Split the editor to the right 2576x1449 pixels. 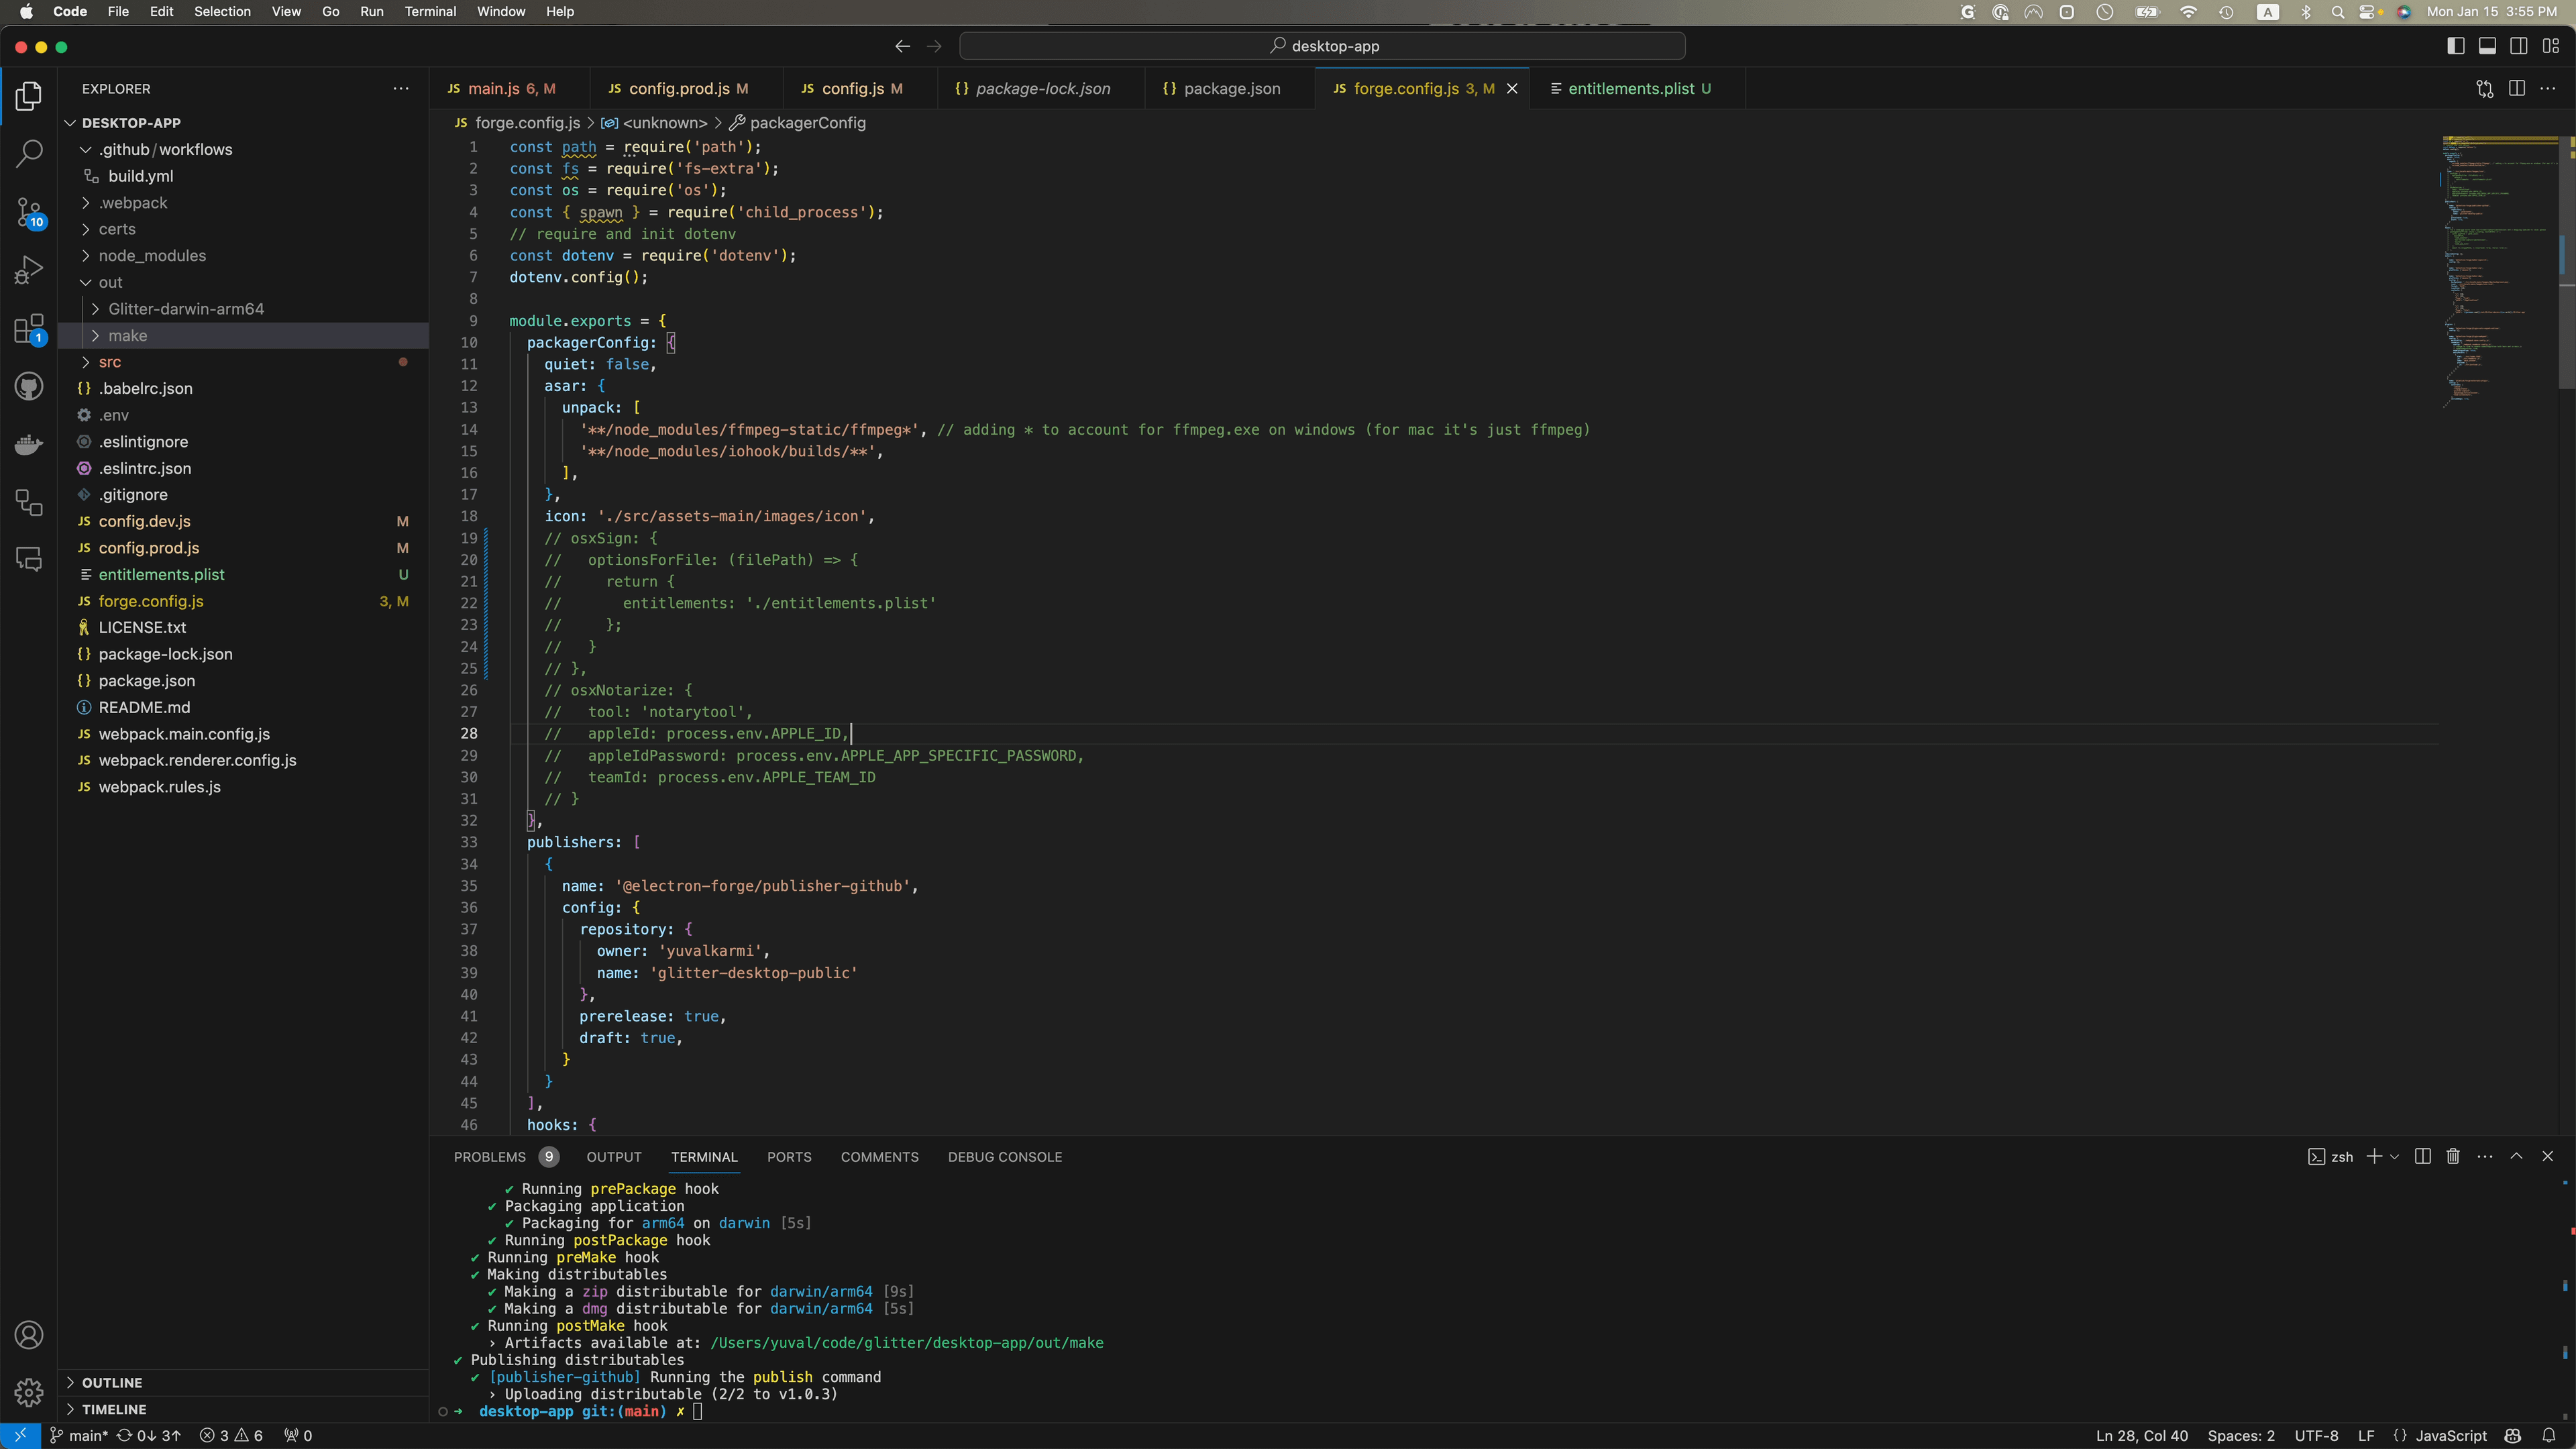(2516, 88)
